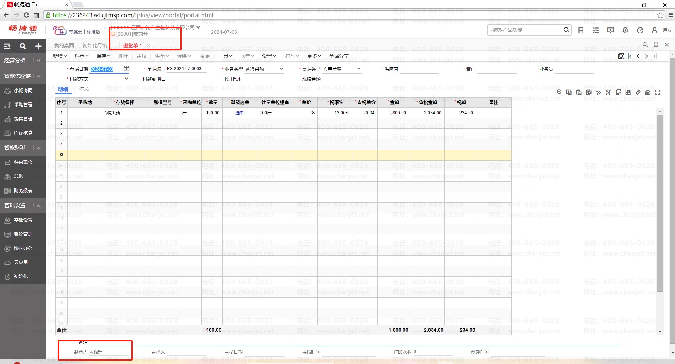Image resolution: width=675 pixels, height=364 pixels.
Task: Click the 搜索-产品功能 search field
Action: 524,30
